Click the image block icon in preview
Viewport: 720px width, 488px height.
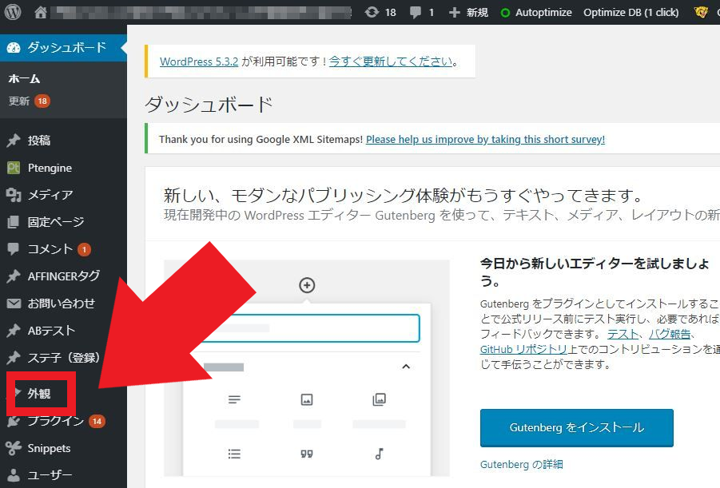(x=307, y=399)
